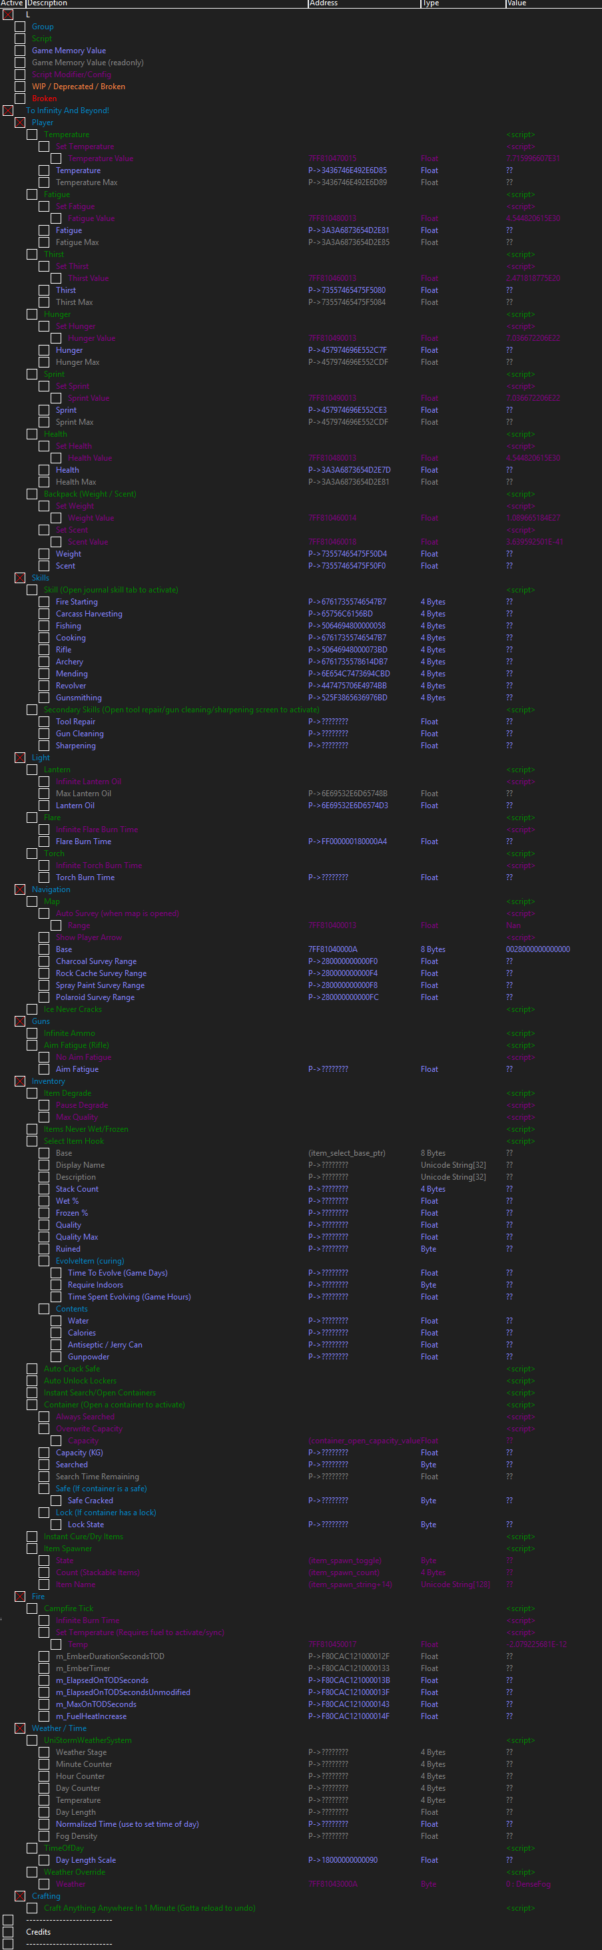Select the WIP / Deprecated / Broken legend row
Viewport: 602px width, 1950px height.
pos(78,87)
